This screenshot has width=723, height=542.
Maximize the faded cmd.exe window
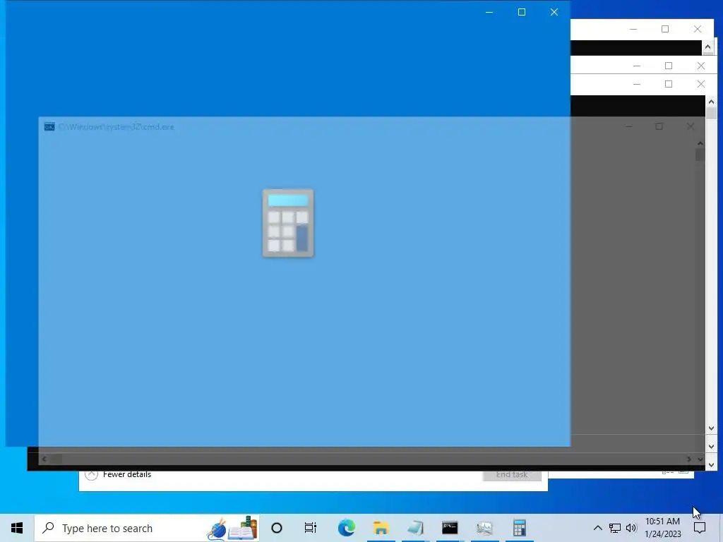[x=659, y=126]
